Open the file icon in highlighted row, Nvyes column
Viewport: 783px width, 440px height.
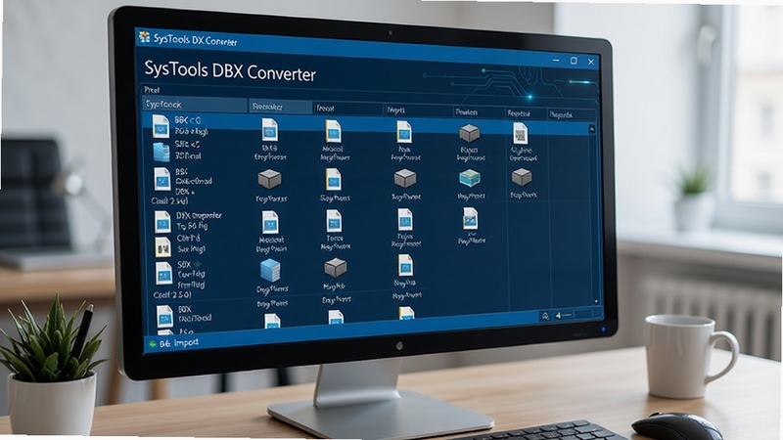(x=404, y=132)
